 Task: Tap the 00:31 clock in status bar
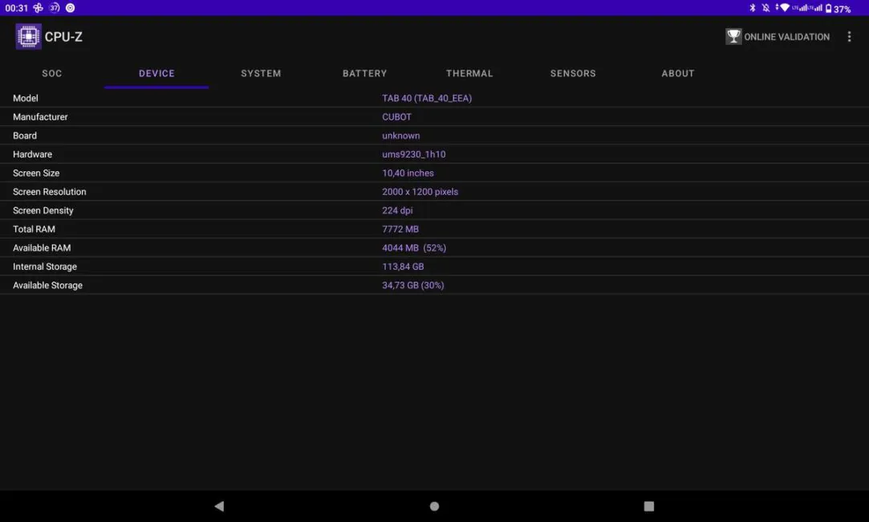(17, 8)
